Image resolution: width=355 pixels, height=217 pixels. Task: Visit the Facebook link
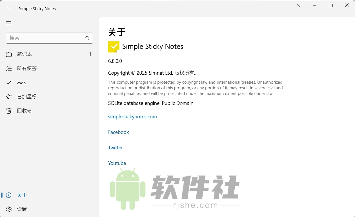[118, 132]
